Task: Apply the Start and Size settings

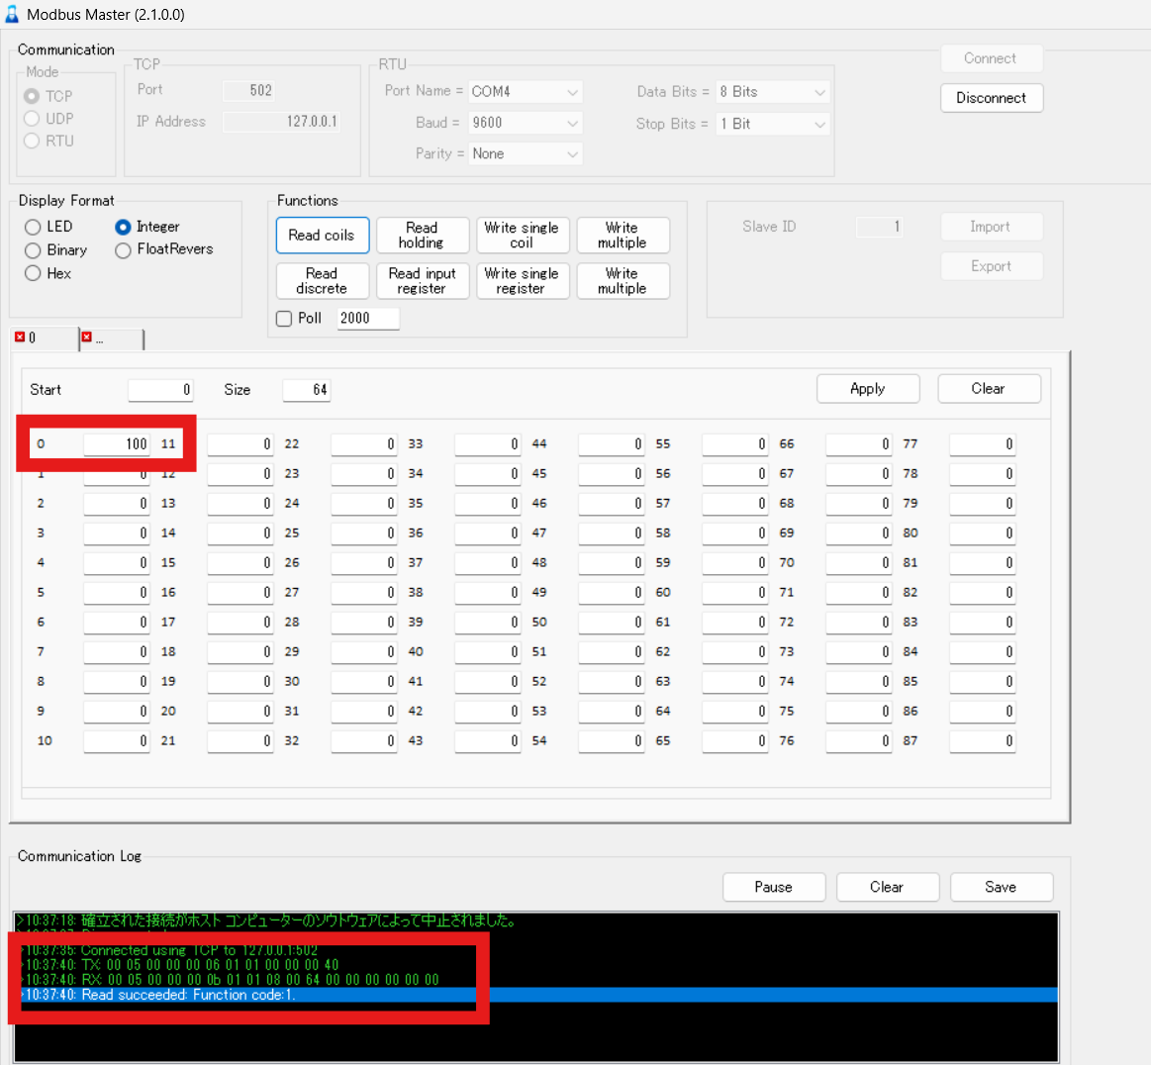Action: click(x=868, y=388)
